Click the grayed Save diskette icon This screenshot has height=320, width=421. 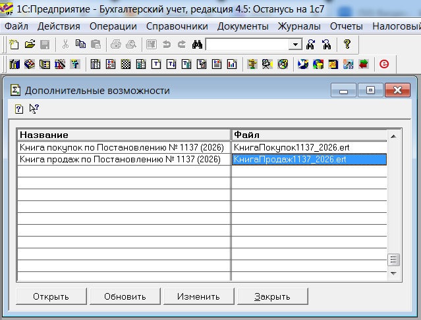tap(45, 44)
